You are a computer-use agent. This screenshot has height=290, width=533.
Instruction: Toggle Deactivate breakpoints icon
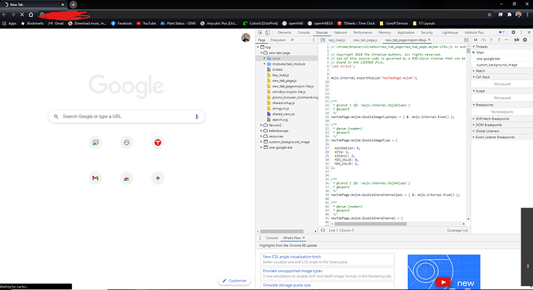pos(517,40)
